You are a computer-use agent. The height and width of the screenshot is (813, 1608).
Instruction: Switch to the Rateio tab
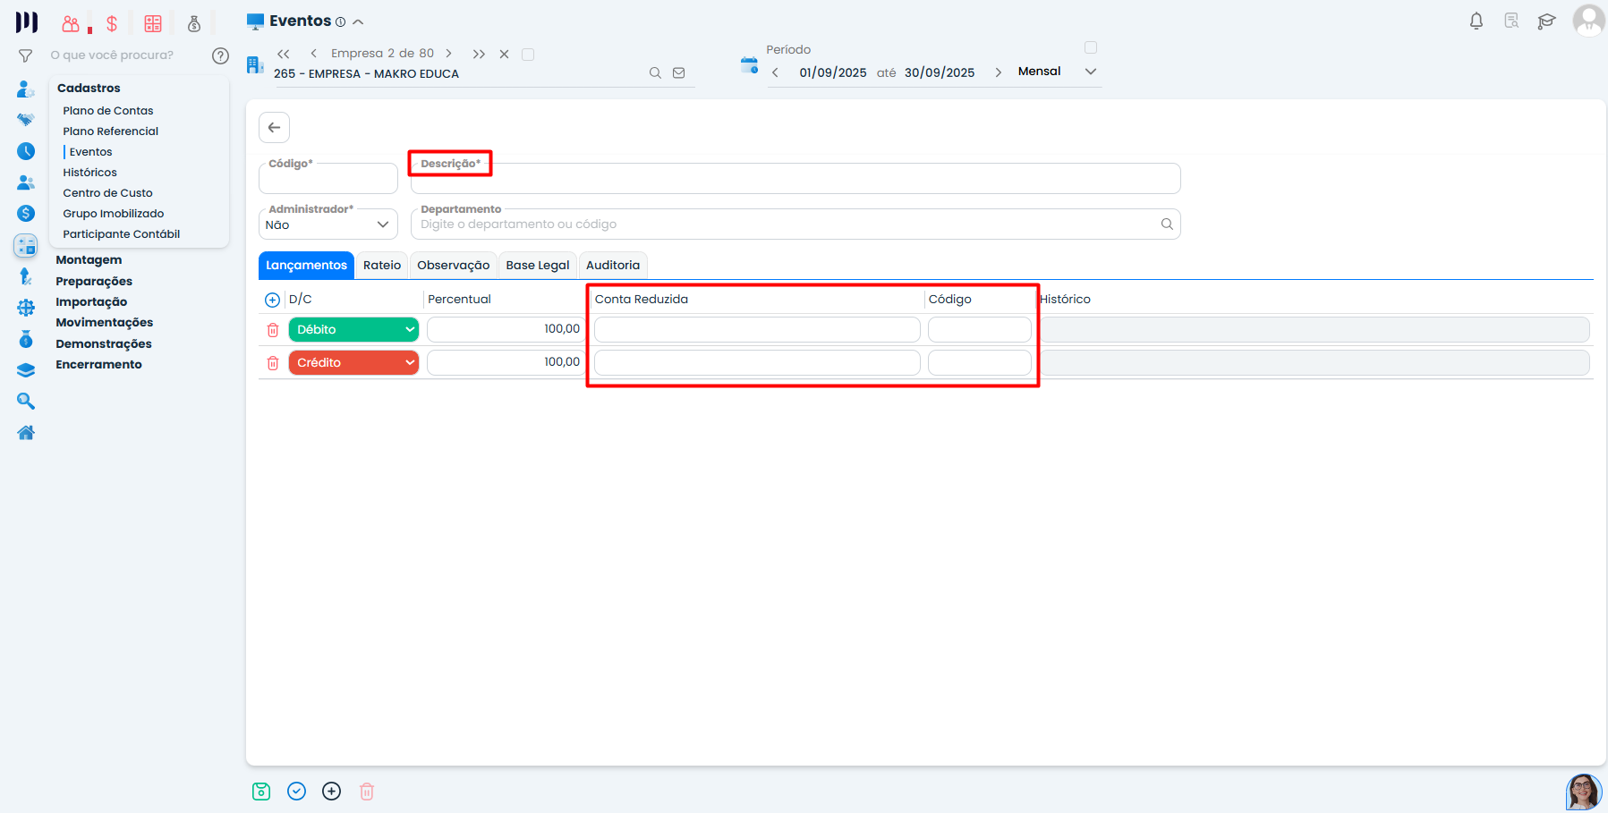tap(382, 266)
